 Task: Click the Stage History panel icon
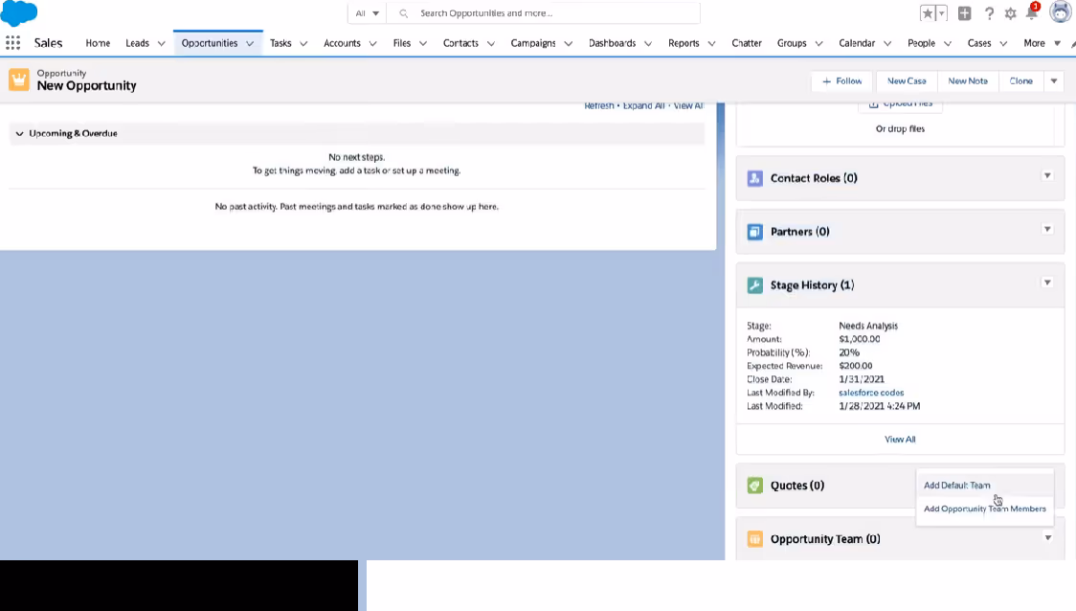pyautogui.click(x=754, y=284)
